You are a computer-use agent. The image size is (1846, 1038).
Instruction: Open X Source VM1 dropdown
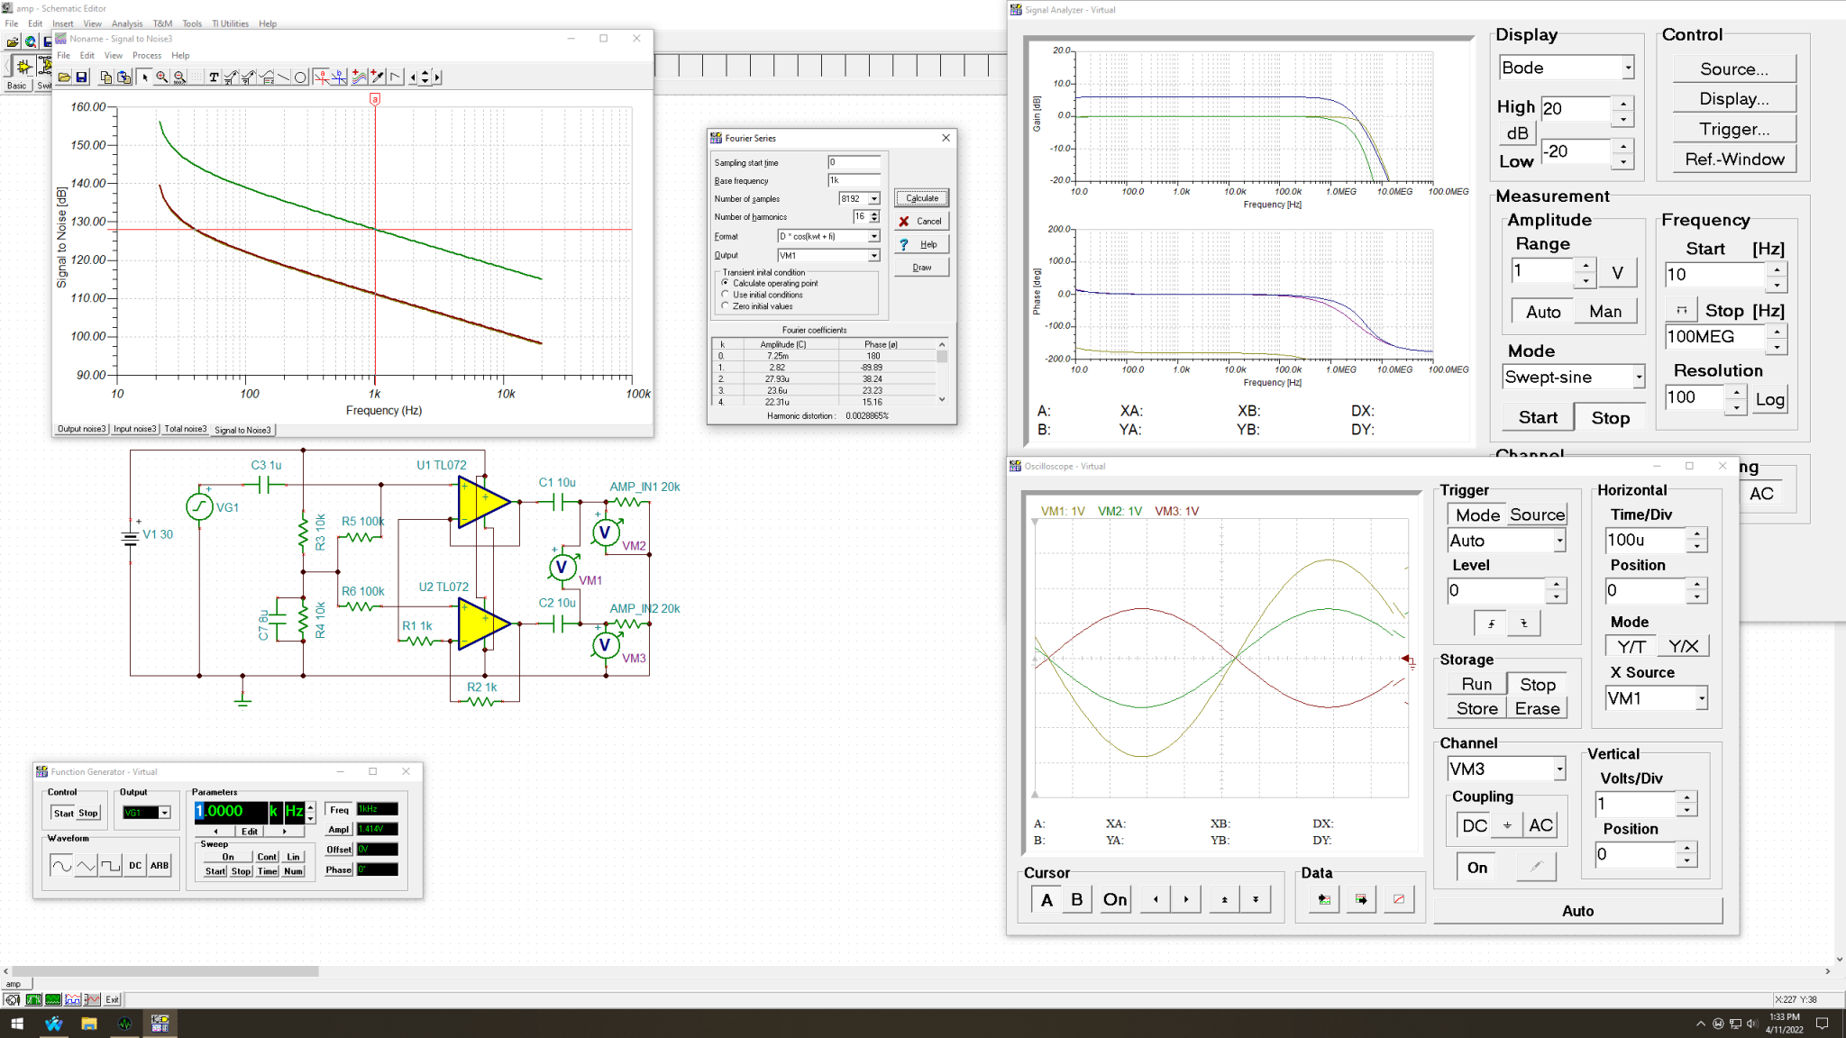[1702, 698]
